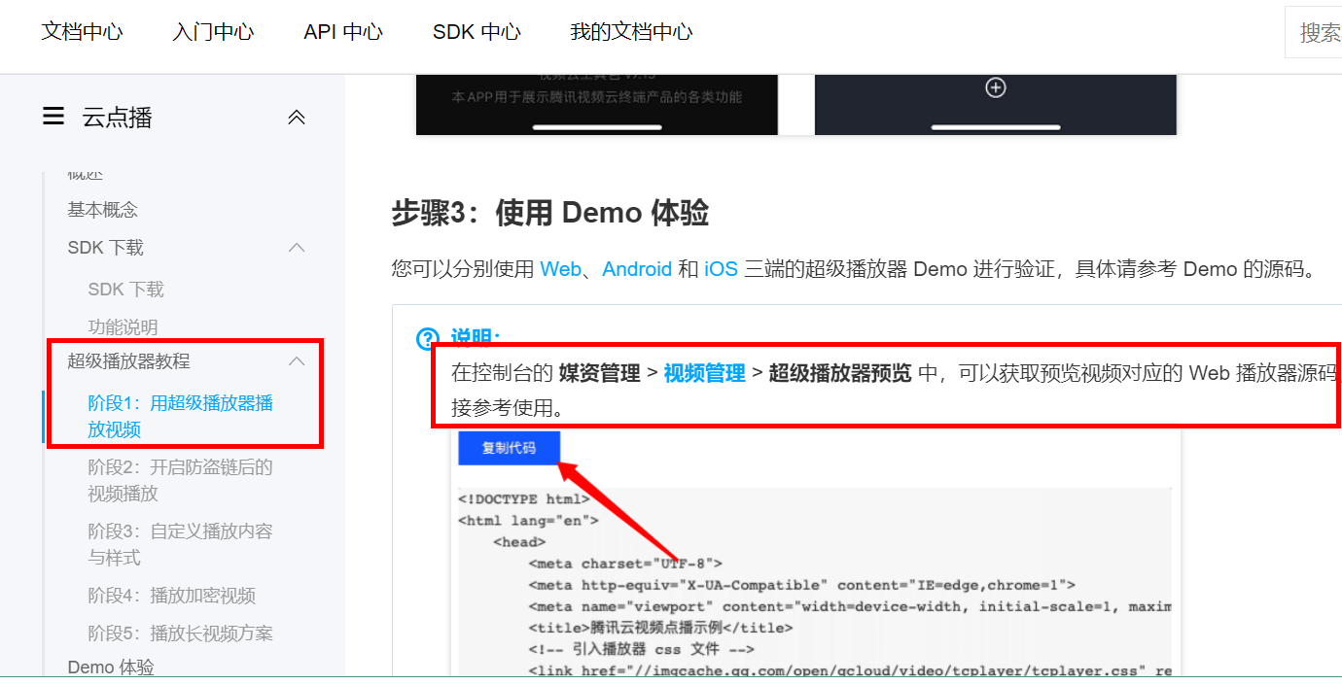This screenshot has height=685, width=1342.
Task: Open the SDK 下载 sub-item
Action: coord(125,290)
